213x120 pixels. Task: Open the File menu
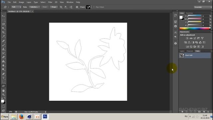[9, 2]
